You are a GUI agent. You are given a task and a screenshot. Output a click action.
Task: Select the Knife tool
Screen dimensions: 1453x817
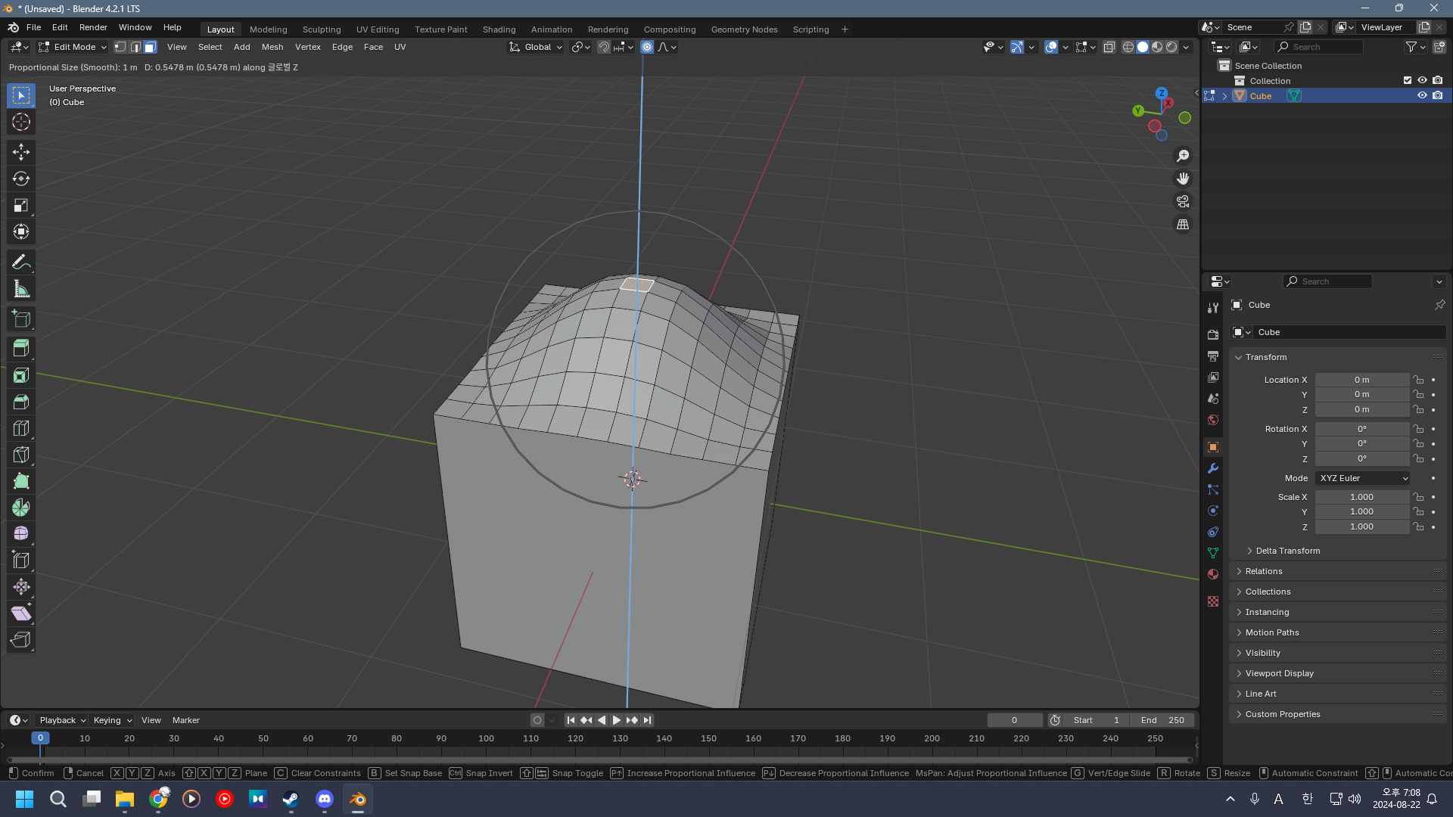21,455
